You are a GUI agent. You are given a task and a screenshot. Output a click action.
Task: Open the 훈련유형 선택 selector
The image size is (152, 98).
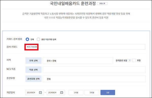coord(33,79)
